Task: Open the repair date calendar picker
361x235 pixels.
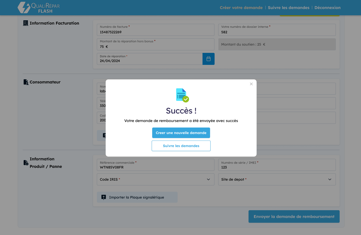Action: [208, 59]
